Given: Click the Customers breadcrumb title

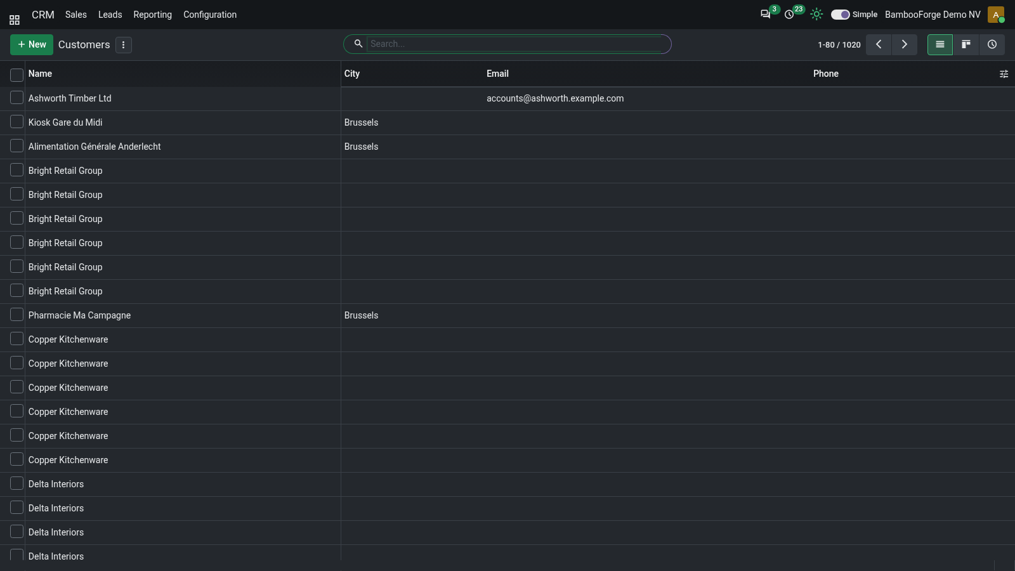Looking at the screenshot, I should 84,44.
